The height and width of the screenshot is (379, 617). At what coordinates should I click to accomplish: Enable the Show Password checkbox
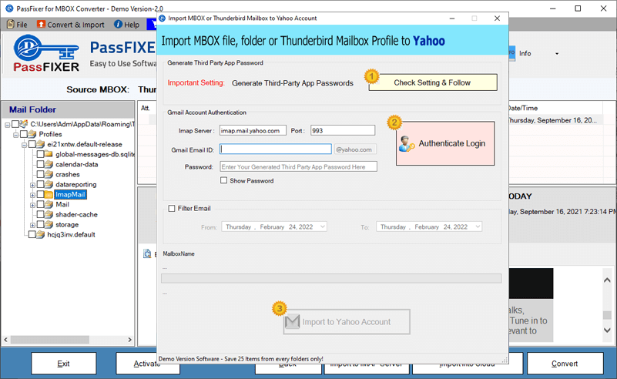224,180
